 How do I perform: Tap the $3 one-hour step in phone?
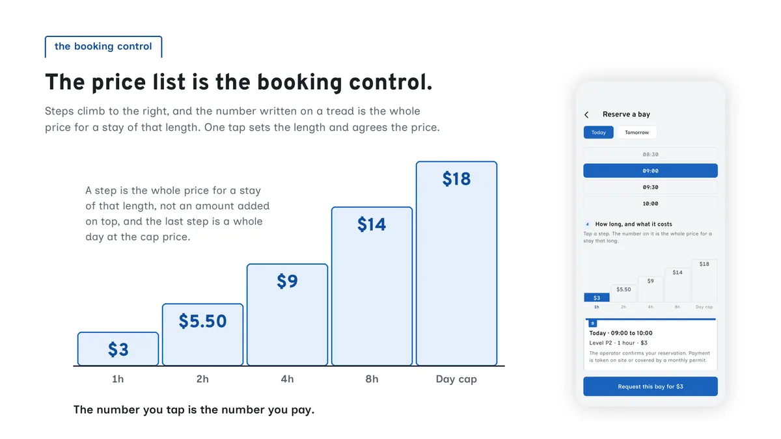coord(597,298)
